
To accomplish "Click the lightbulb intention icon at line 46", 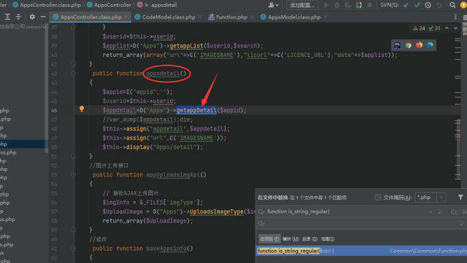I will coord(82,109).
